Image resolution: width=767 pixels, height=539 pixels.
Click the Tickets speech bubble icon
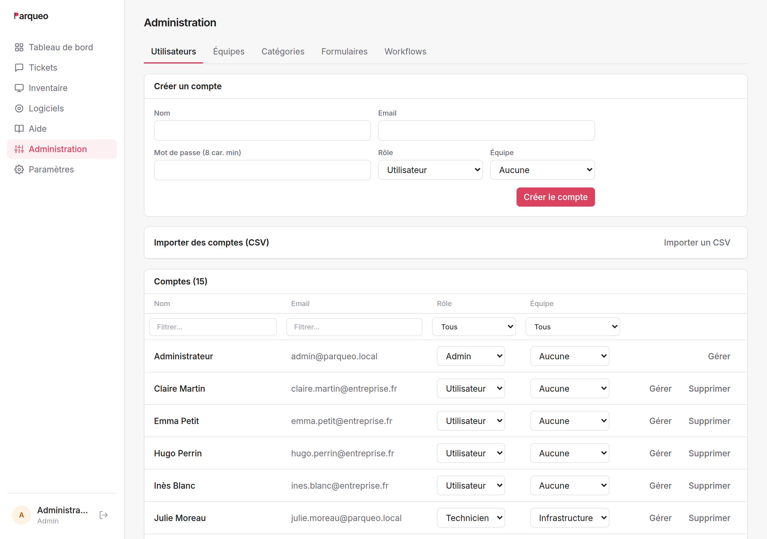point(19,68)
